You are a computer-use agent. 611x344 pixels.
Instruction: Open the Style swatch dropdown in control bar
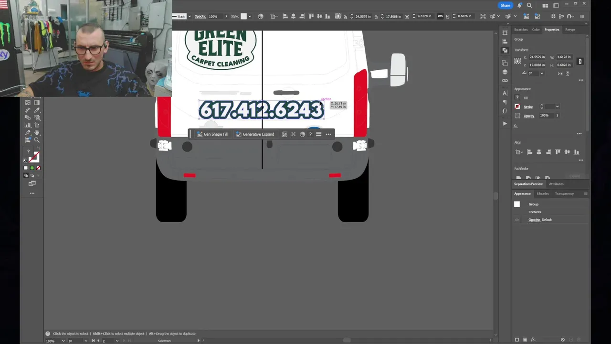point(250,16)
